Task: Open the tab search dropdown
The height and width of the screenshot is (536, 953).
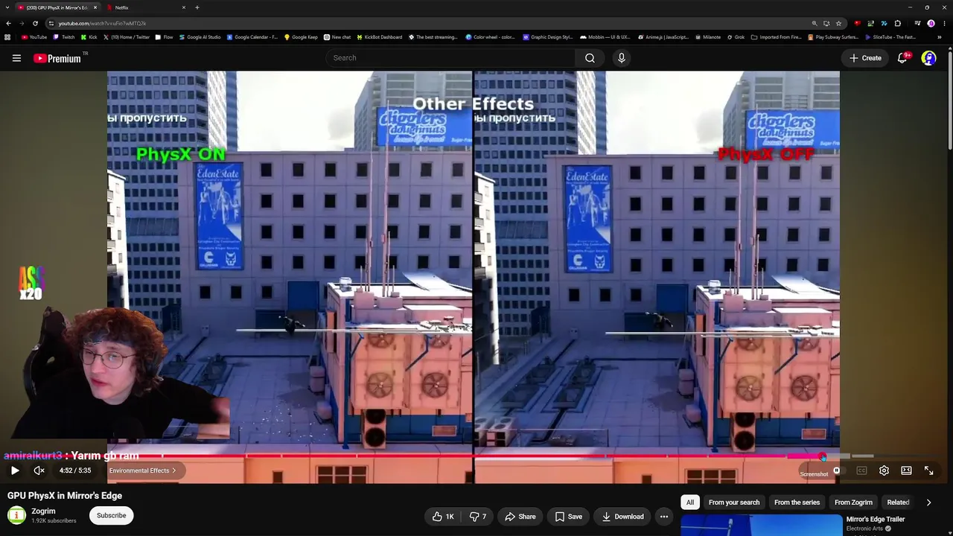Action: [7, 7]
